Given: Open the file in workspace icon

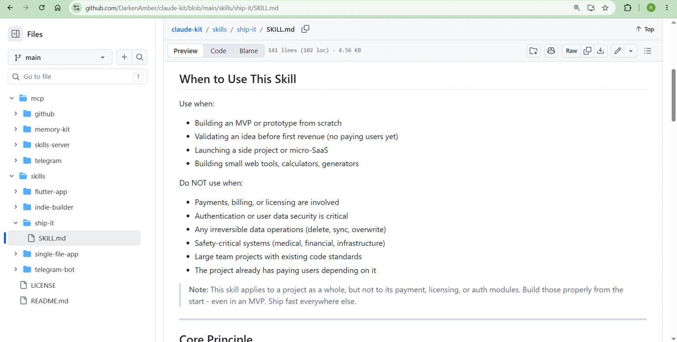Looking at the screenshot, I should pos(534,51).
